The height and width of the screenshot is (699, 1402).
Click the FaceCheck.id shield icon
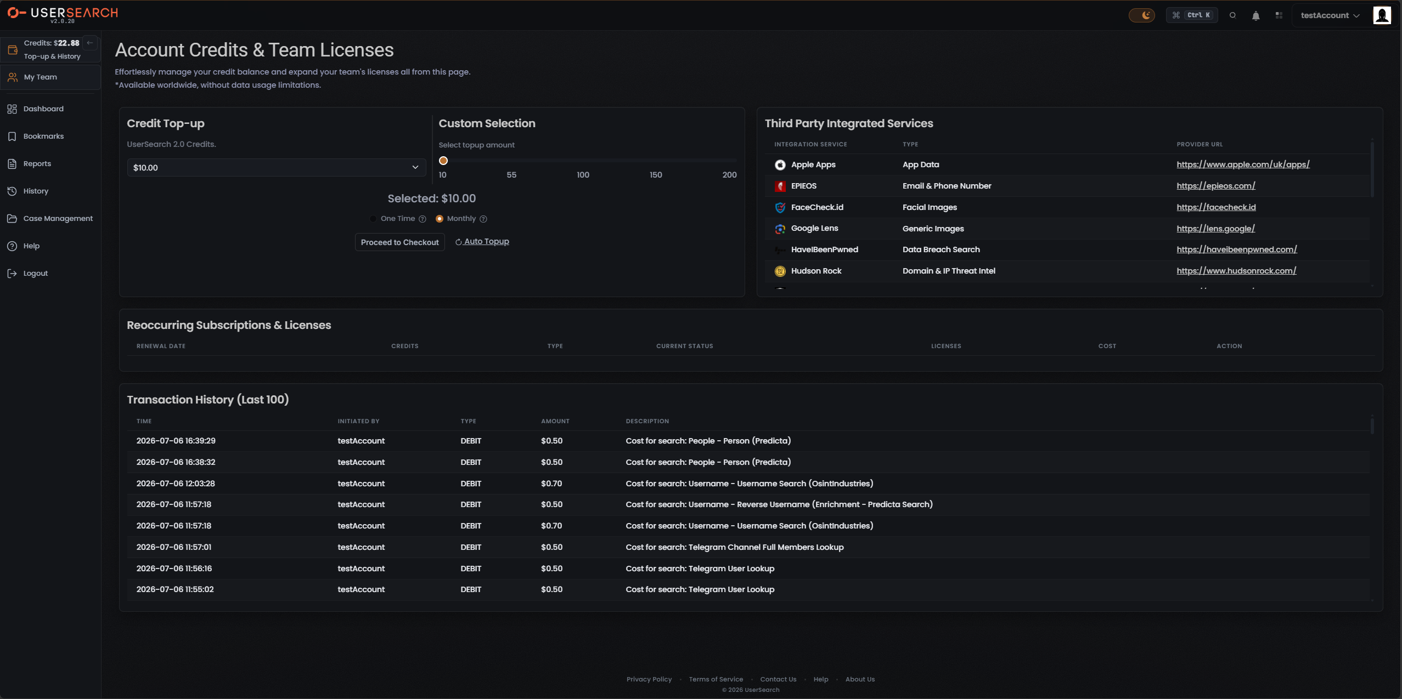[x=780, y=207]
